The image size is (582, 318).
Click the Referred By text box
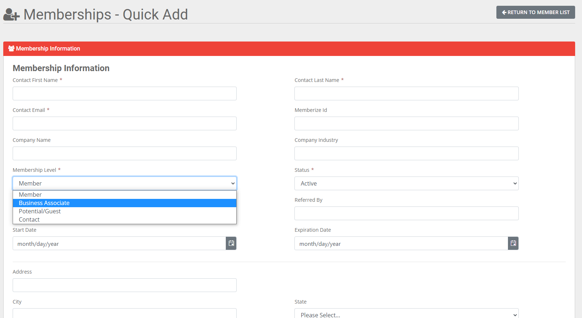tap(406, 213)
